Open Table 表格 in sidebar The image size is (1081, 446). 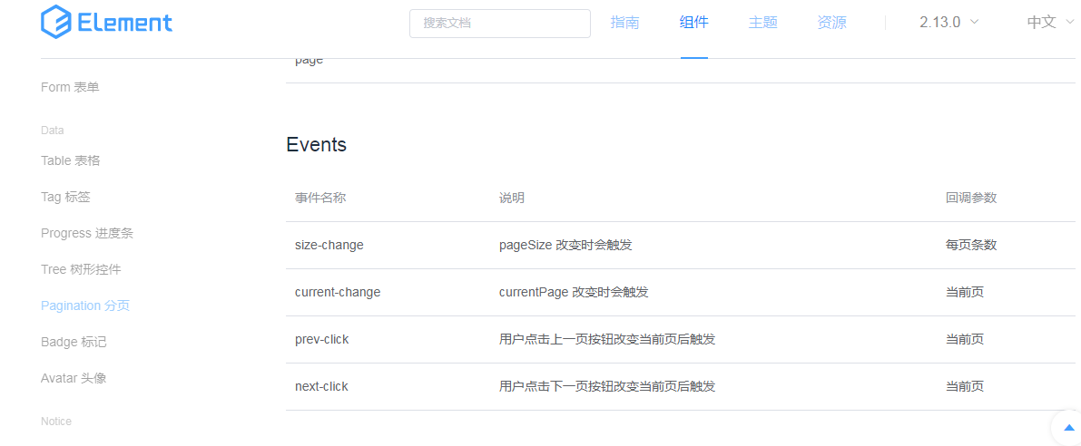70,160
